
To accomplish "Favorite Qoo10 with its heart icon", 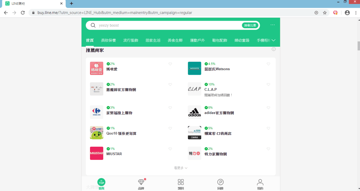I will [170, 128].
